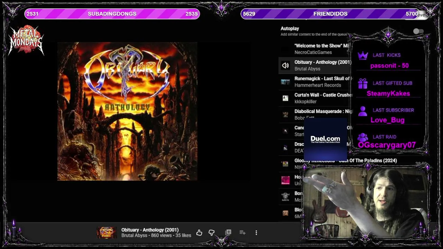Play "Runemagick - Last Skull of" queue item
This screenshot has width=443, height=249.
point(323,79)
